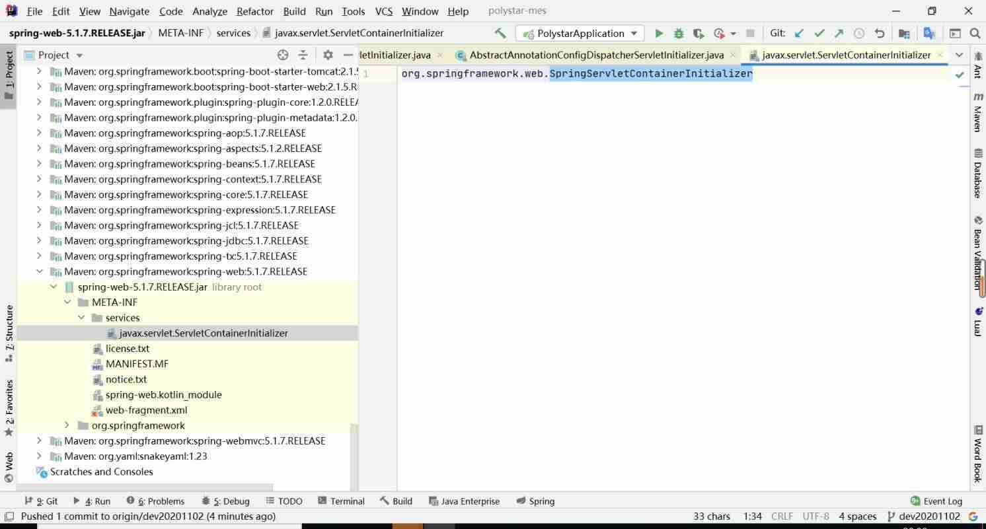Open the File menu

point(34,11)
